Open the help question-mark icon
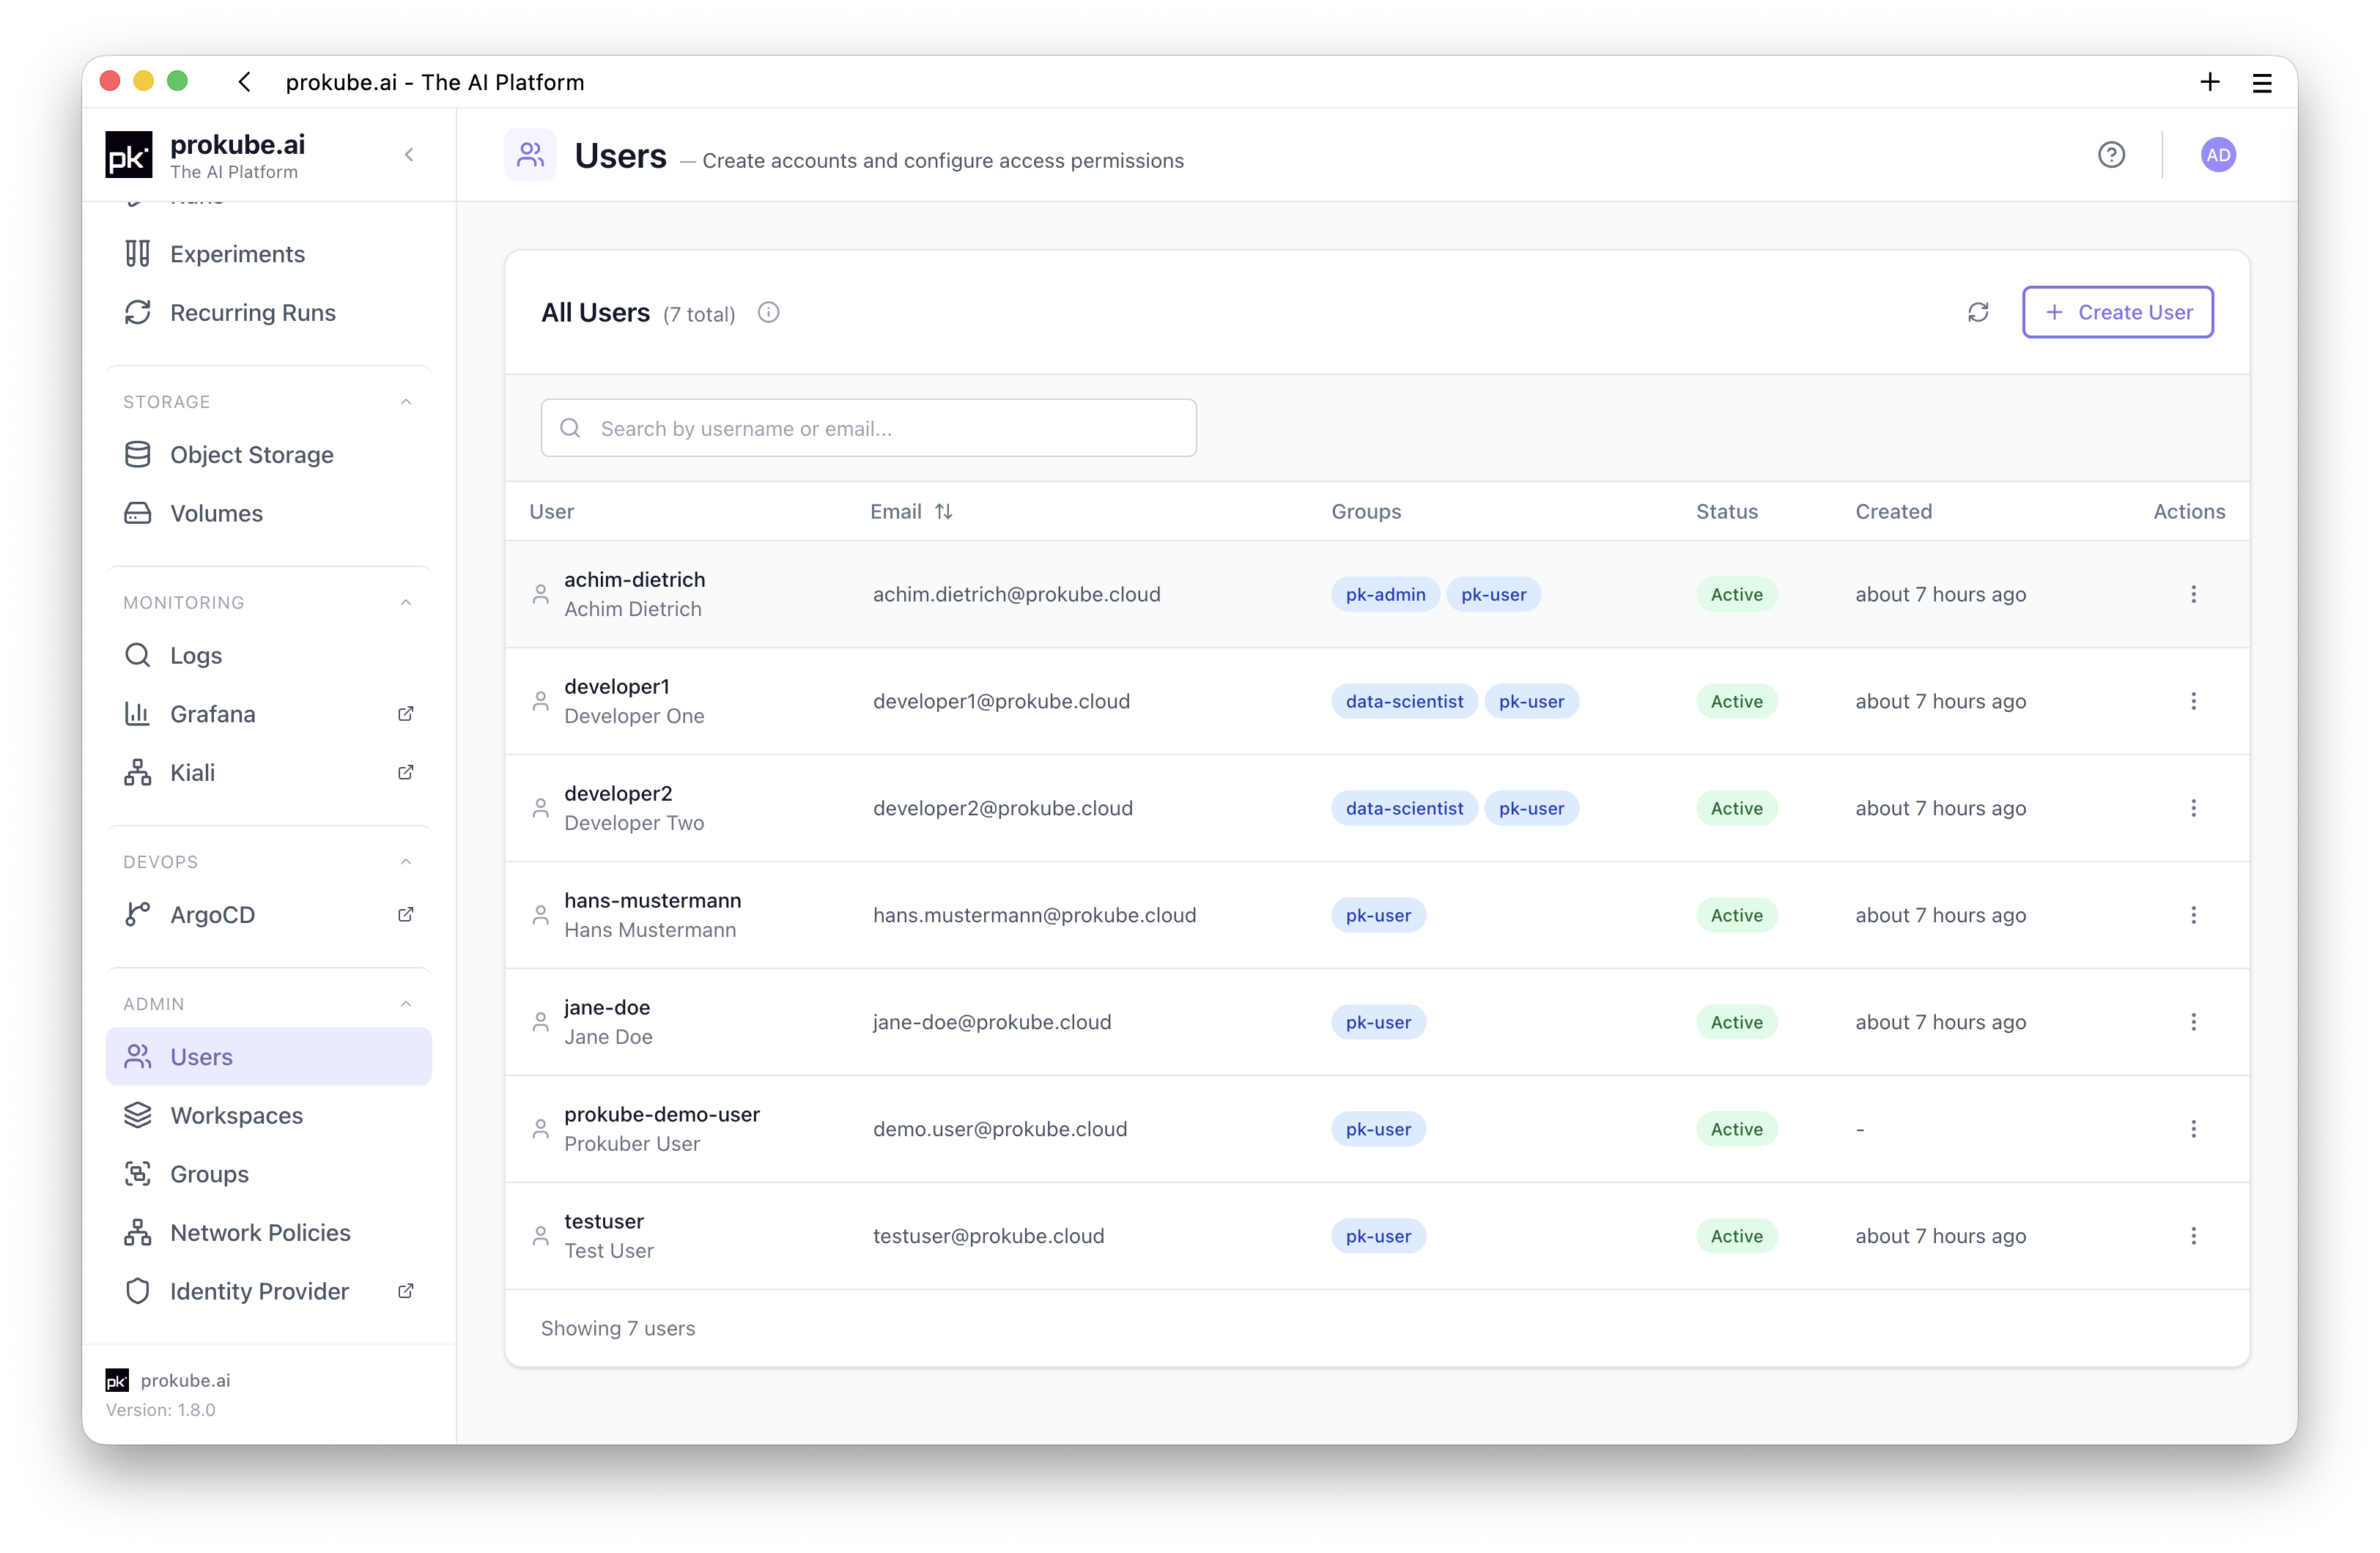Screen dimensions: 2380x1553 pos(2111,155)
